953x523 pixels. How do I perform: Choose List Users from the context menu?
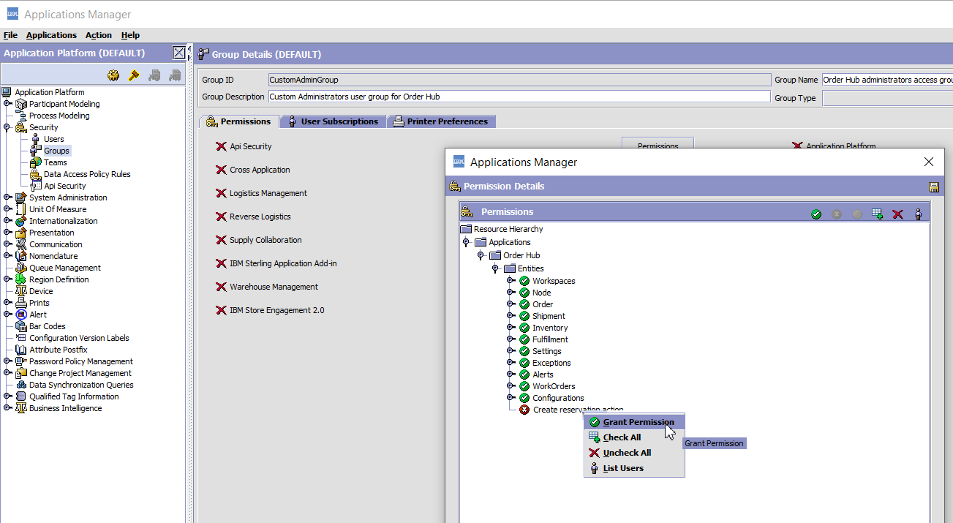click(634, 468)
